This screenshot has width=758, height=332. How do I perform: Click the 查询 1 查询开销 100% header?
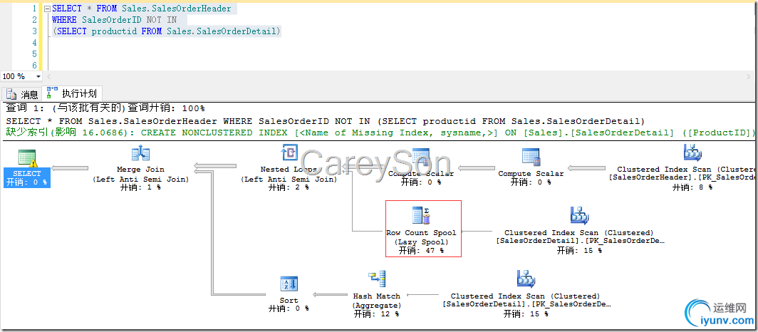point(105,108)
